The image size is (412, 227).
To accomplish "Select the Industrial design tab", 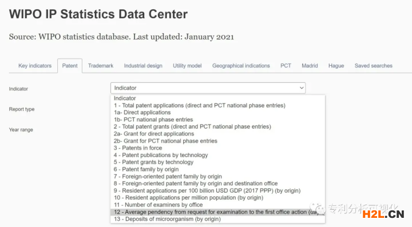I will [143, 66].
